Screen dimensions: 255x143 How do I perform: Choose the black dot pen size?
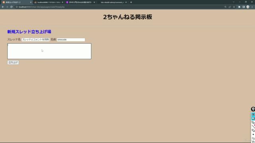[253, 134]
